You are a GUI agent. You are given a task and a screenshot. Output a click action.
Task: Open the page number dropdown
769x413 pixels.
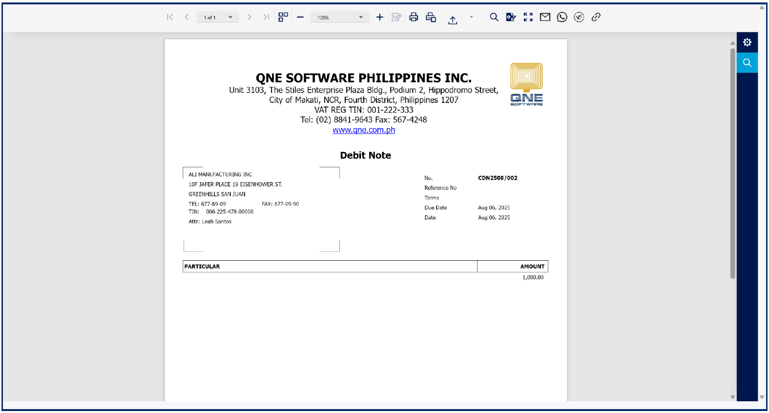coord(218,17)
